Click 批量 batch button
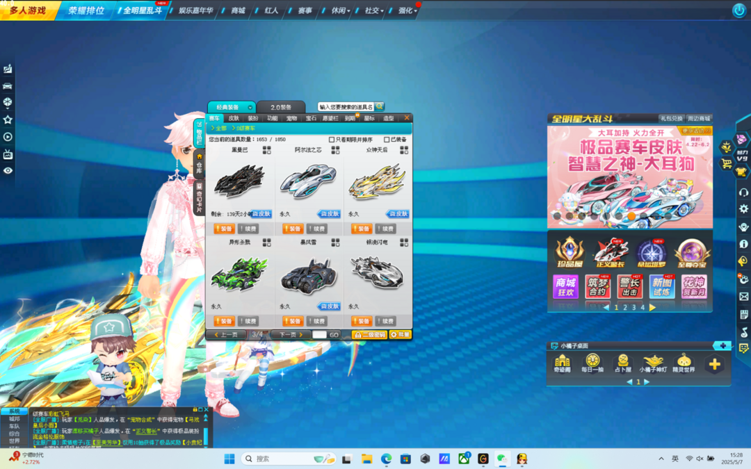Viewport: 751px width, 469px height. pos(401,334)
